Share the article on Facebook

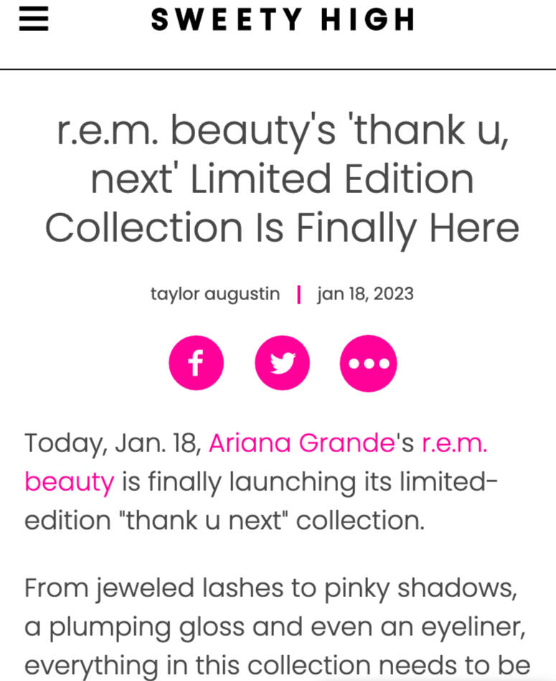196,364
